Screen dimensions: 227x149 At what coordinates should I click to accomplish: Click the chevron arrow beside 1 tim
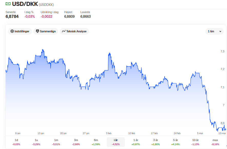[x=220, y=32]
